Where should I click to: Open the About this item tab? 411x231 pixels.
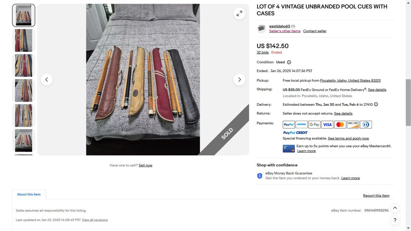point(29,194)
